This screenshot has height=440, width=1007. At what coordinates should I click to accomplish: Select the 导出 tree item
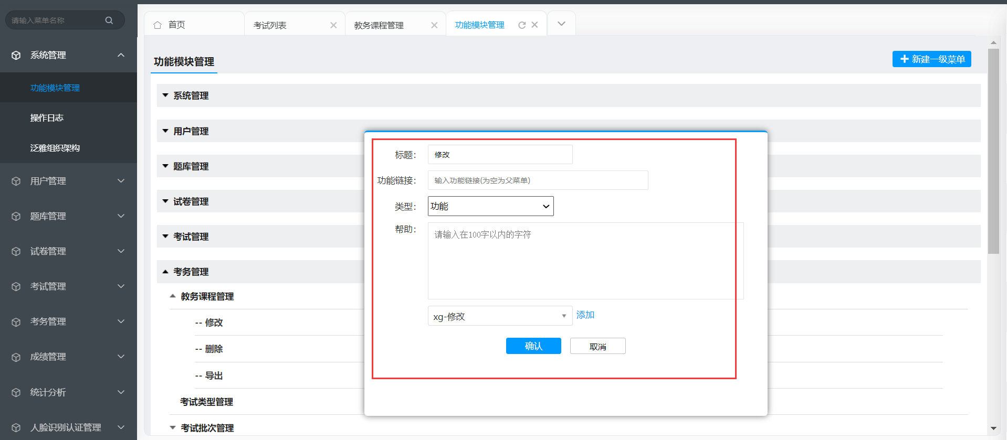click(214, 375)
